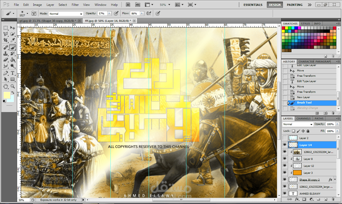342x204 pixels.
Task: Open the foreground color picker swatch
Action: pos(7,95)
